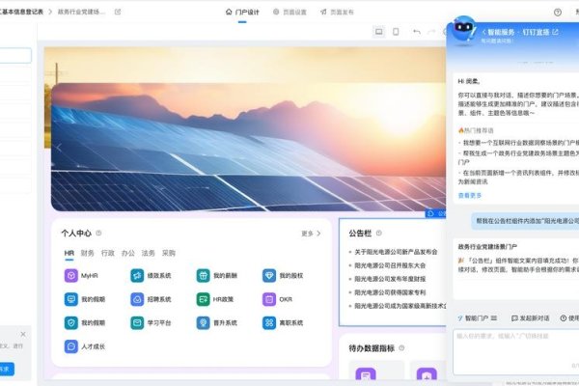This screenshot has height=386, width=579.
Task: Open external link icon in assistant header
Action: pos(555,32)
